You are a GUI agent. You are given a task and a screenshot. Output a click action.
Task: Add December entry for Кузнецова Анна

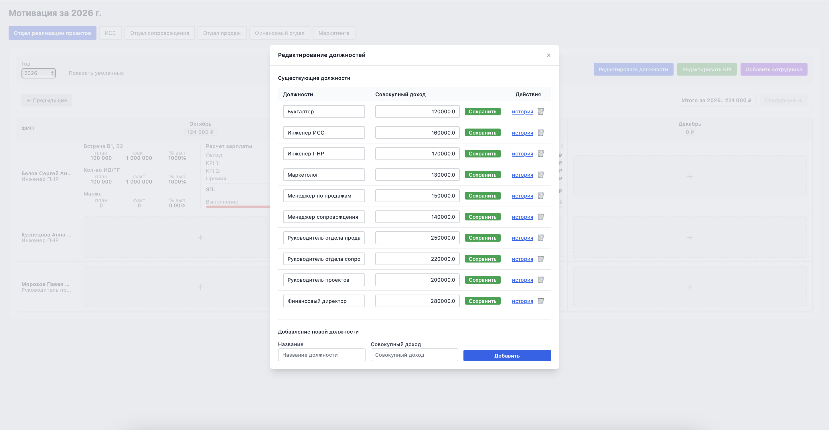tap(690, 237)
